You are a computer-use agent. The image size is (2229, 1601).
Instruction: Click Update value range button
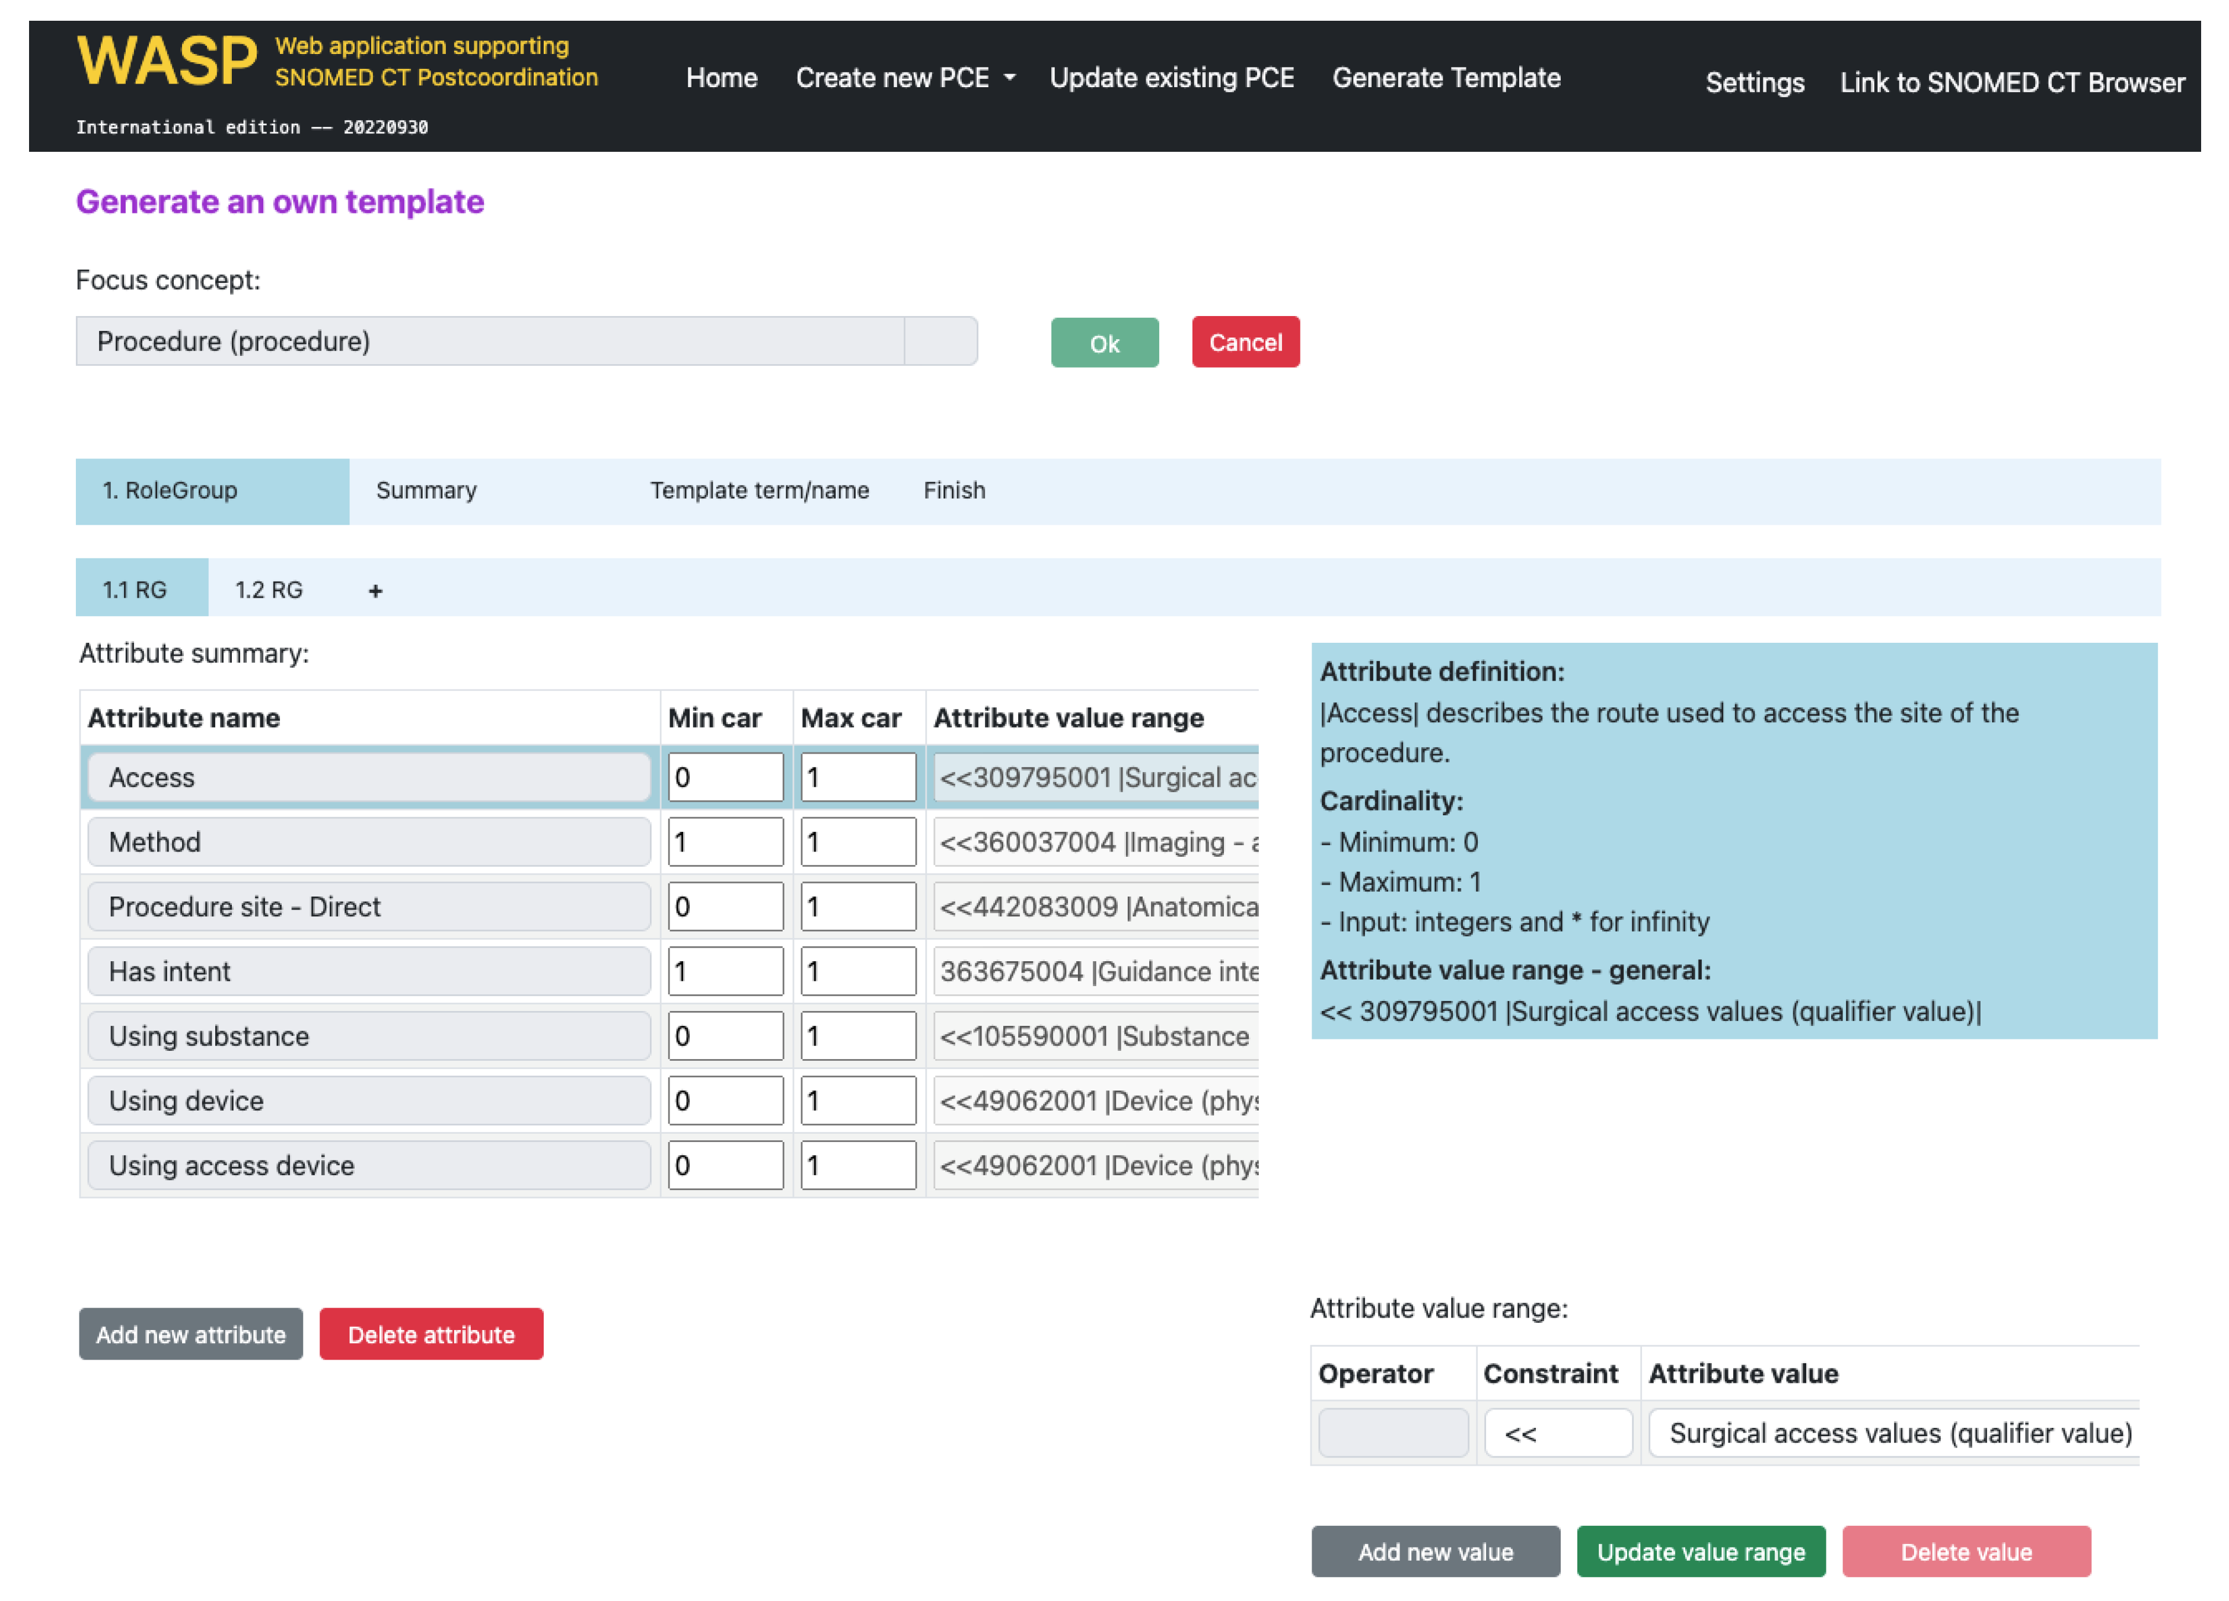1700,1551
